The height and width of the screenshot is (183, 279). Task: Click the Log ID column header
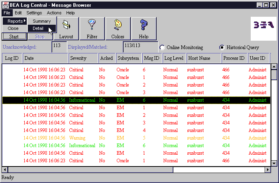(12, 58)
